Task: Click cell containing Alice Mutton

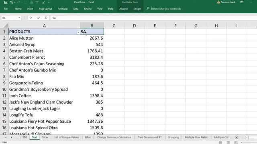Action: (x=44, y=38)
